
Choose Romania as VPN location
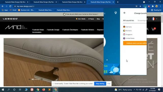click(127, 31)
